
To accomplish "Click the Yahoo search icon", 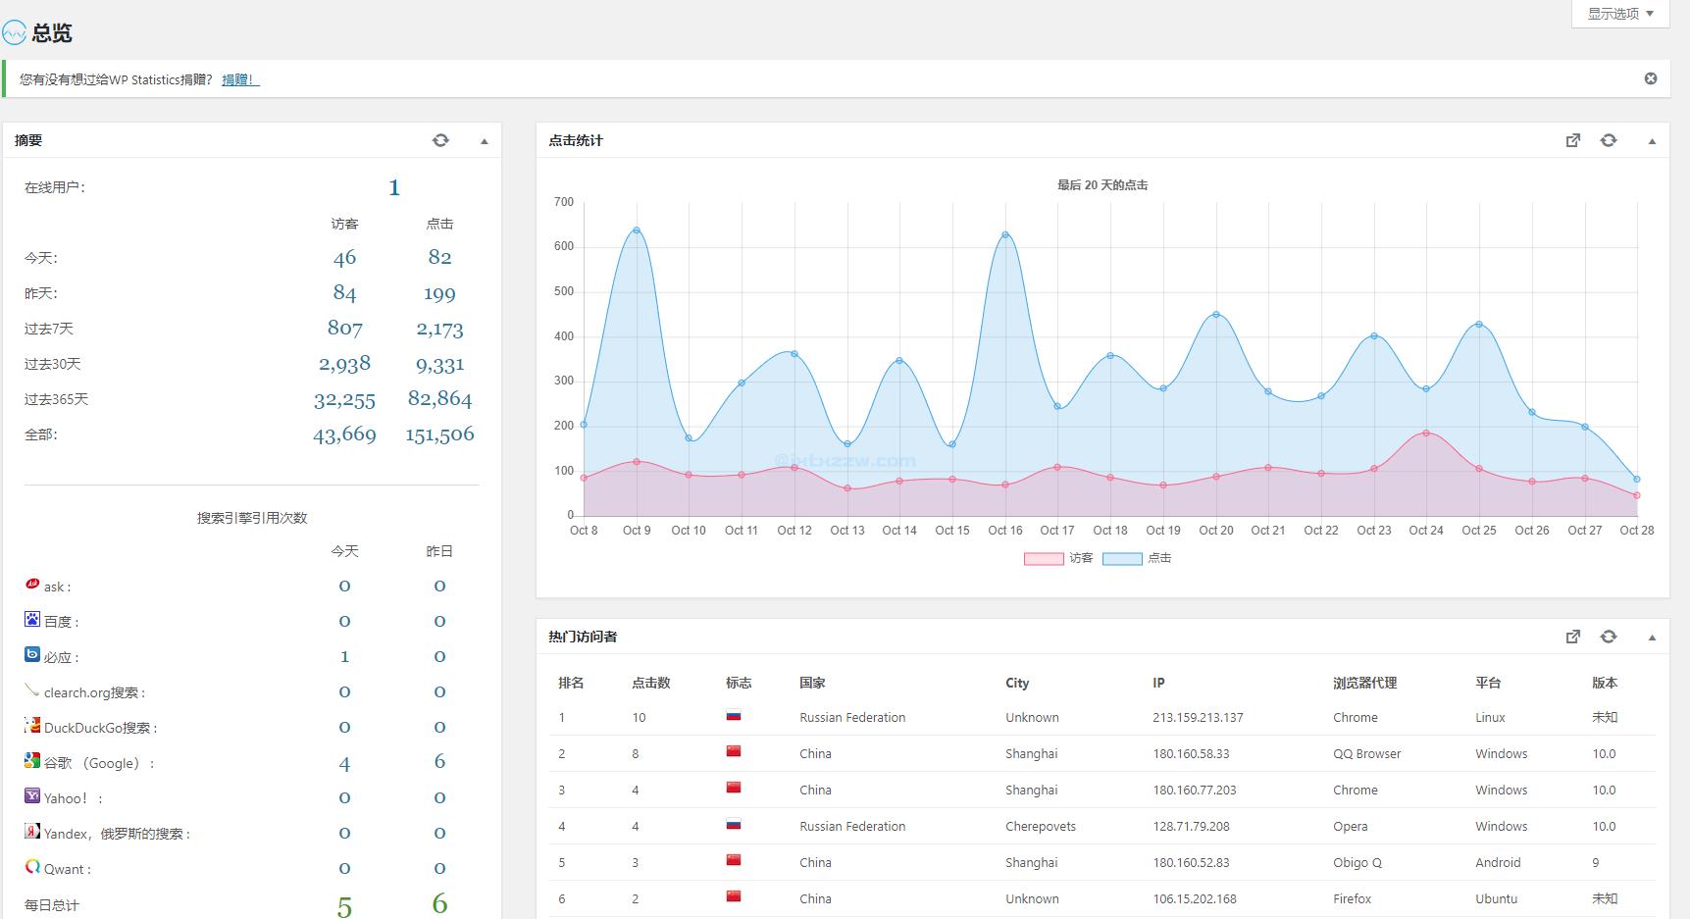I will pos(32,795).
